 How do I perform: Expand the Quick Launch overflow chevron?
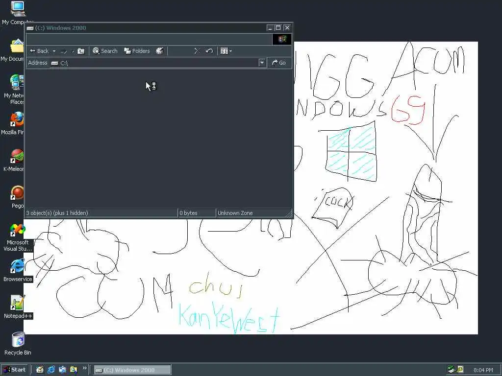[85, 368]
